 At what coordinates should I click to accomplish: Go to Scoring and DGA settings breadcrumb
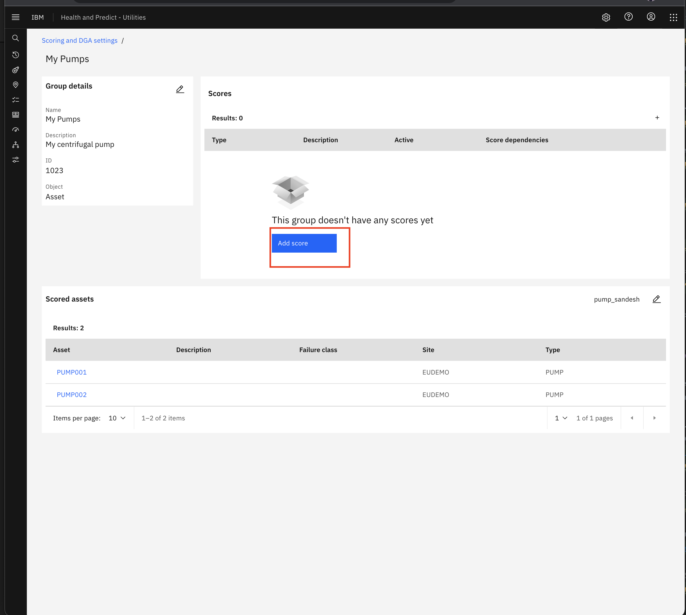click(x=80, y=41)
